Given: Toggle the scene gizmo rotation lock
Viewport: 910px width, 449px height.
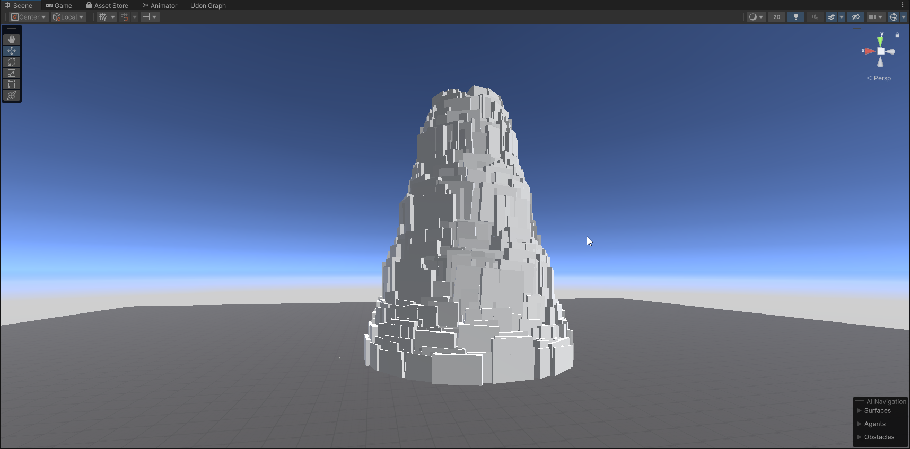Looking at the screenshot, I should (x=897, y=35).
